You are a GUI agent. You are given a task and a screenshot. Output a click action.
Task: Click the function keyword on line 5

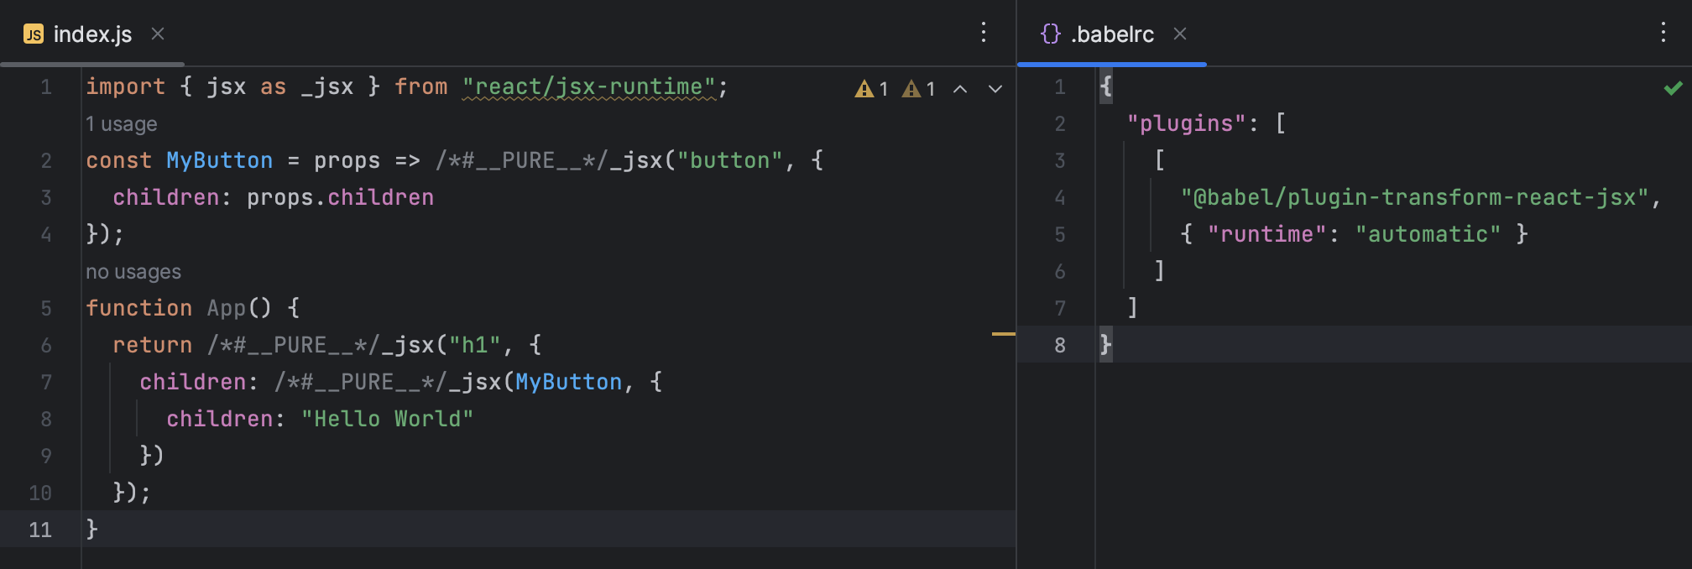click(139, 308)
